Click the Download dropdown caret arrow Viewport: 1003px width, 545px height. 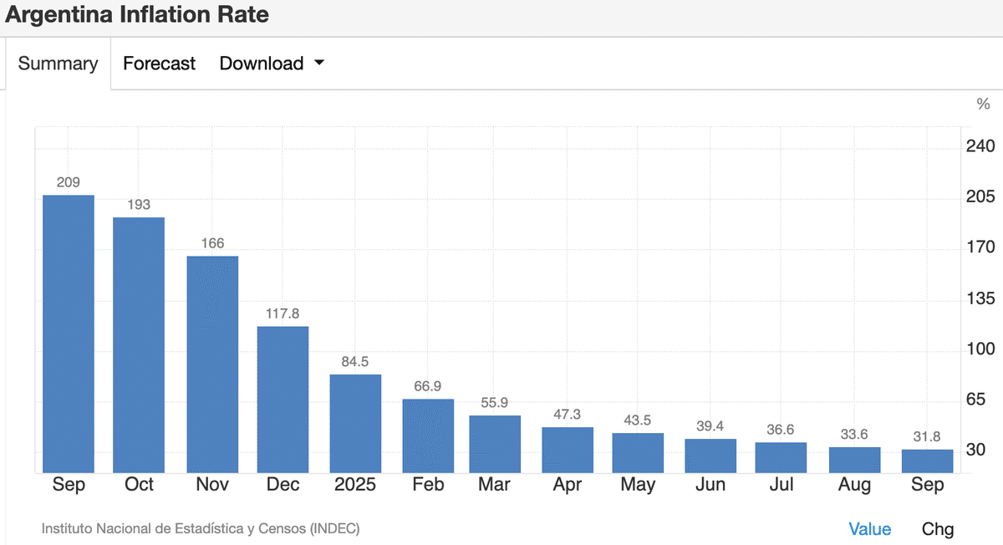point(318,64)
